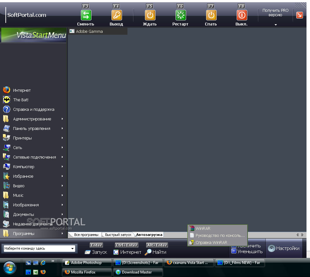This screenshot has height=277, width=310.
Task: Click Internet Explorer quick launch icon
Action: coord(43,263)
